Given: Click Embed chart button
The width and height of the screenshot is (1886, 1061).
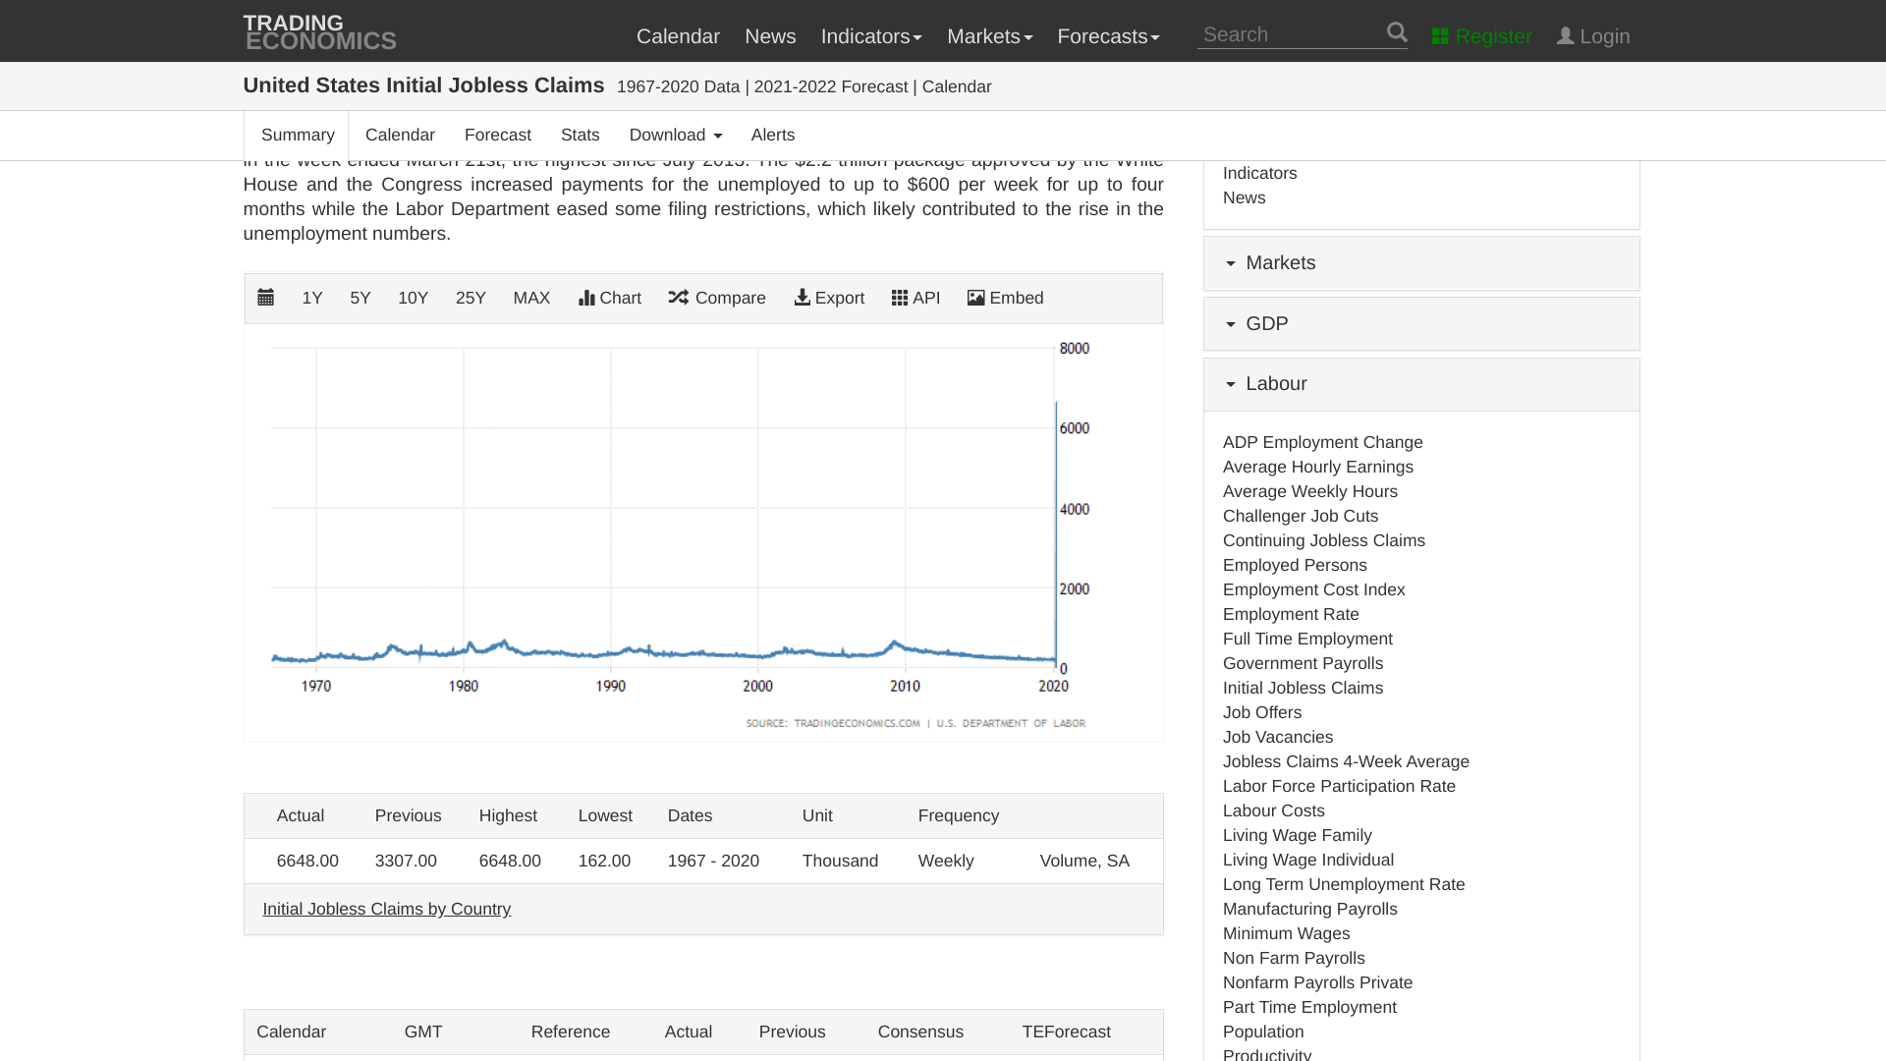Looking at the screenshot, I should 1005,298.
